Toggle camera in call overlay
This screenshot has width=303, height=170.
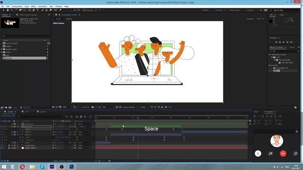270,153
